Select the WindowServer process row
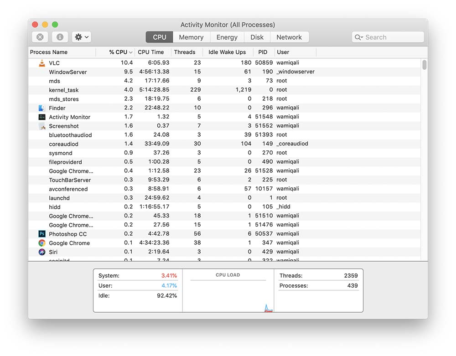Viewport: 456px width, 356px height. click(224, 72)
